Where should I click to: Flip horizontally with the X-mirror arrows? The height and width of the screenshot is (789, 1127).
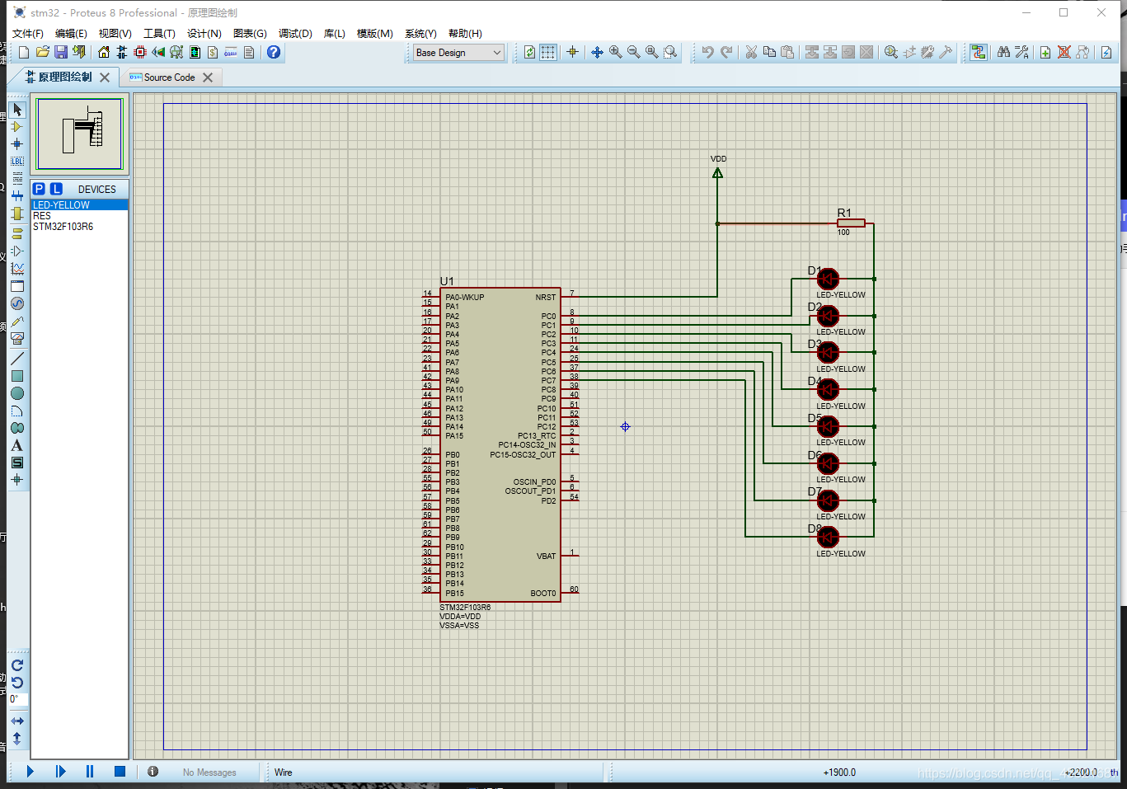coord(17,721)
